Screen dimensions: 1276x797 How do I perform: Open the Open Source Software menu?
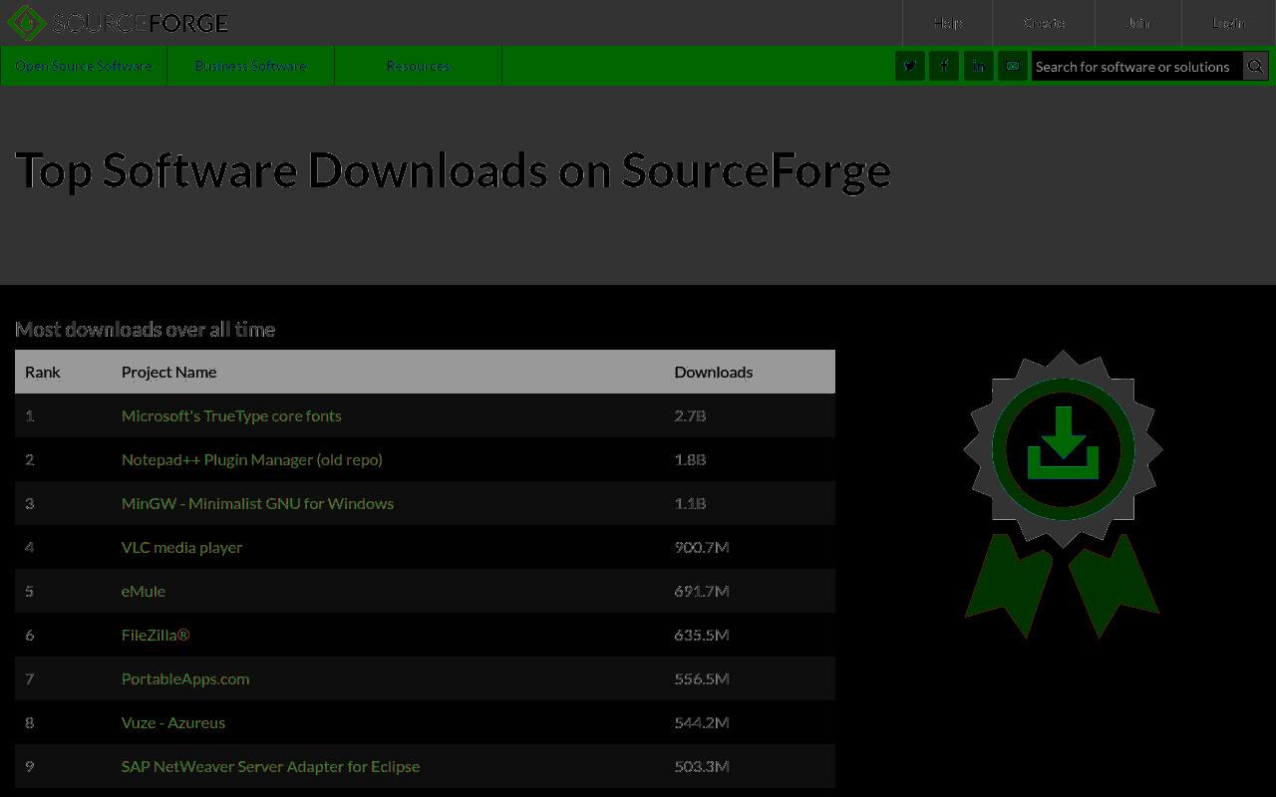click(84, 66)
